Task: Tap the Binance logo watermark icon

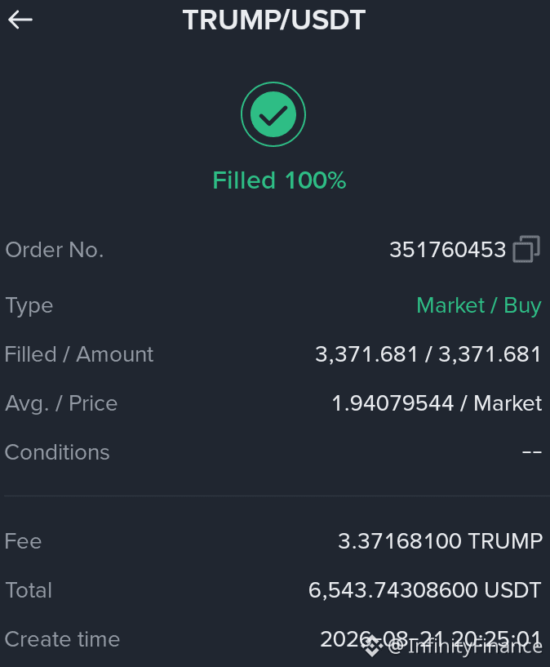Action: point(373,647)
